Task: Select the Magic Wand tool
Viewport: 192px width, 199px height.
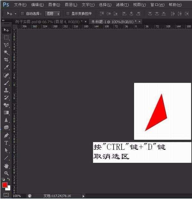Action: pos(6,52)
